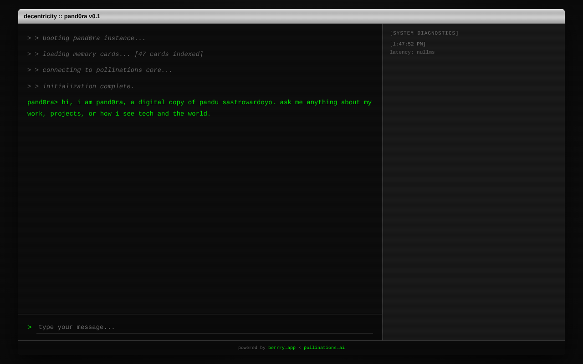583x364 pixels.
Task: Click the green prompt arrow beside message input
Action: coord(30,328)
